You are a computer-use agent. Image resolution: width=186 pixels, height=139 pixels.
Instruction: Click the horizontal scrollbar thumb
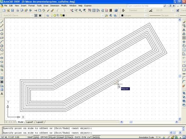click(131, 122)
